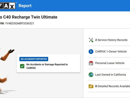
Task: Open 2 Service History Records
Action: coord(111,40)
